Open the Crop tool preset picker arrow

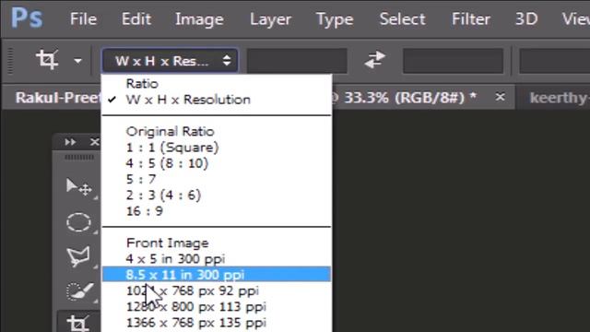(77, 61)
